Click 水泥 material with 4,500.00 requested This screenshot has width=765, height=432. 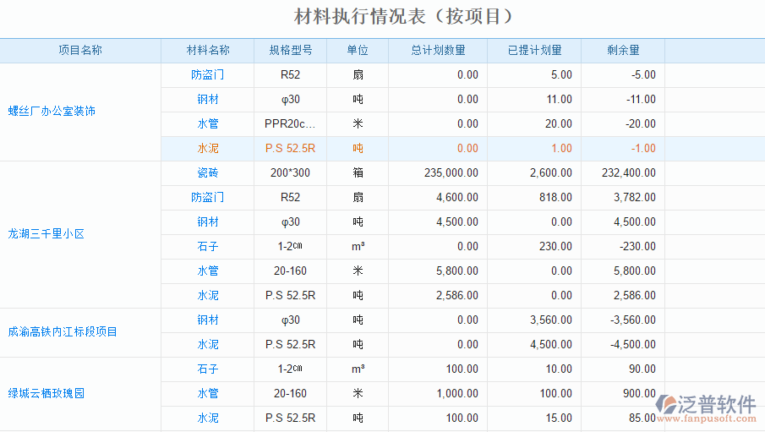coord(207,345)
